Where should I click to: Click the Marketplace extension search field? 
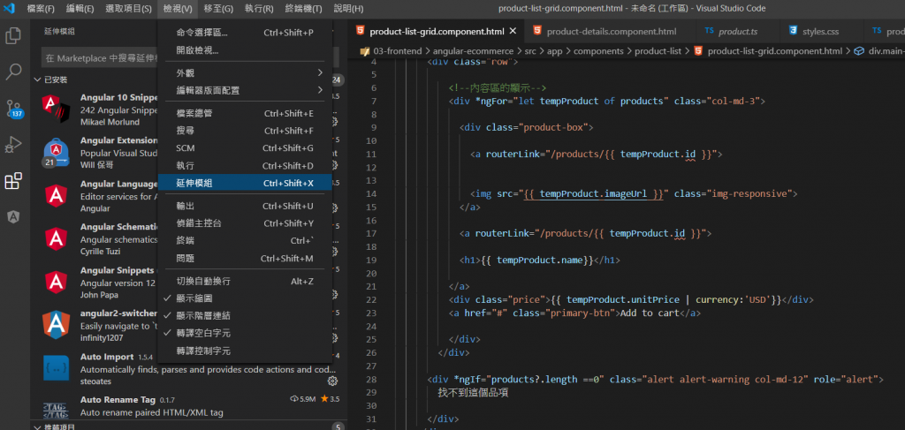99,58
